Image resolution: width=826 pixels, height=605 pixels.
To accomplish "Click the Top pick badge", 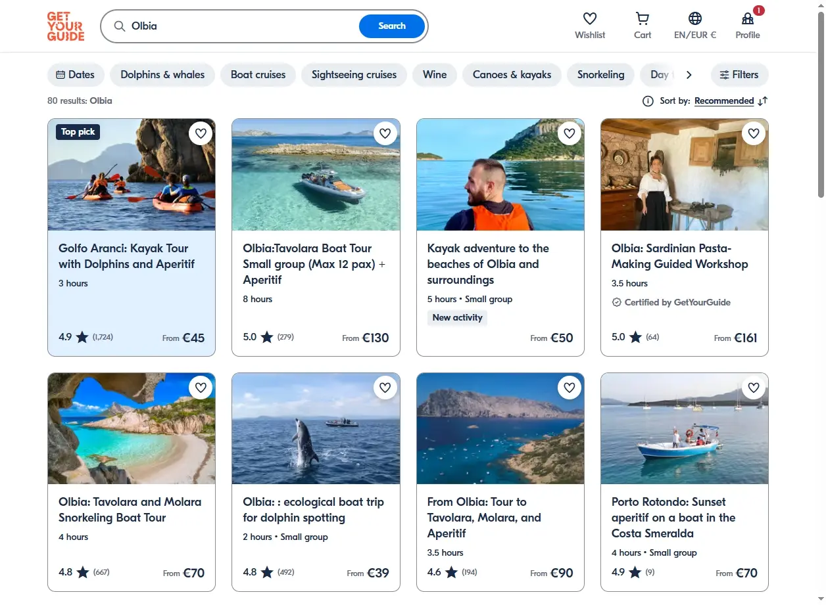I will [x=78, y=132].
